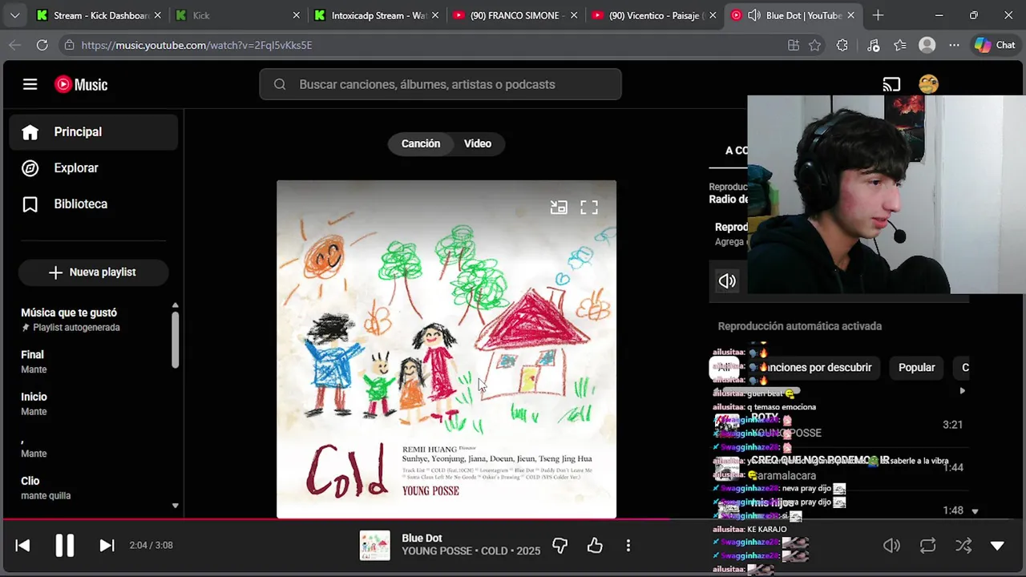This screenshot has height=577, width=1026.
Task: Click the YouTube Music logo
Action: pyautogui.click(x=81, y=84)
